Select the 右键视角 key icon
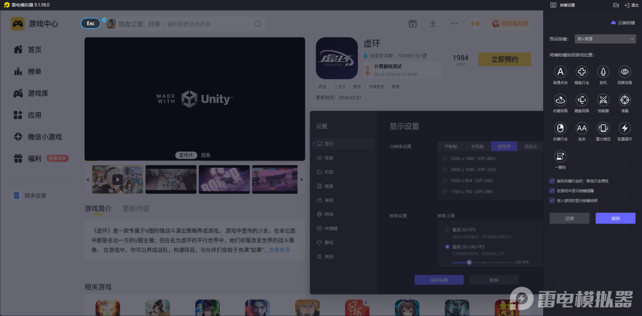Screen dimensions: 642x316 [560, 100]
